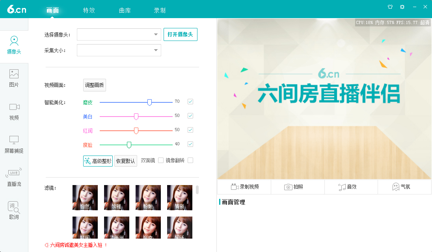This screenshot has width=432, height=252.
Task: Switch to the 特效 effects tab
Action: pos(89,10)
